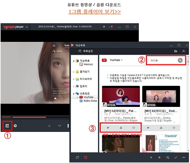The image size is (190, 163).
Task: Seek on the red playback progress bar
Action: point(29,117)
